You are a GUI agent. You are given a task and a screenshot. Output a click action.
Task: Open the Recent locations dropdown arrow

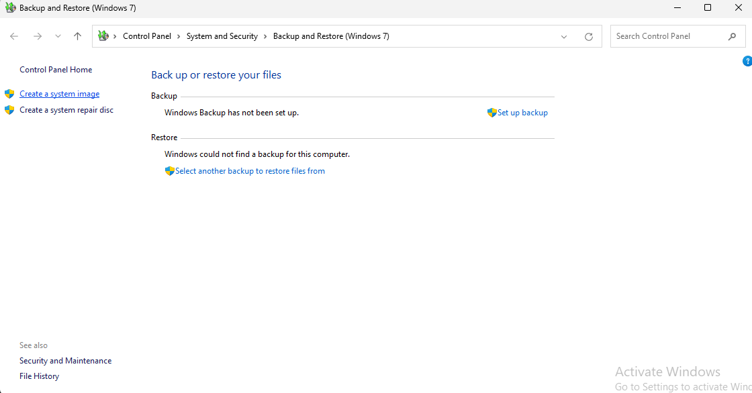[x=58, y=36]
